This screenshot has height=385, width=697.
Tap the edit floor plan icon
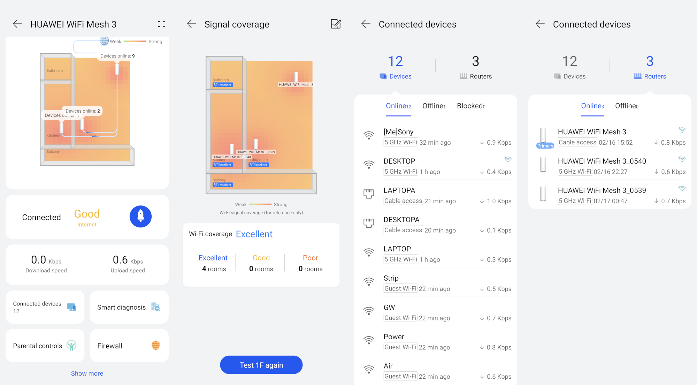tap(336, 24)
